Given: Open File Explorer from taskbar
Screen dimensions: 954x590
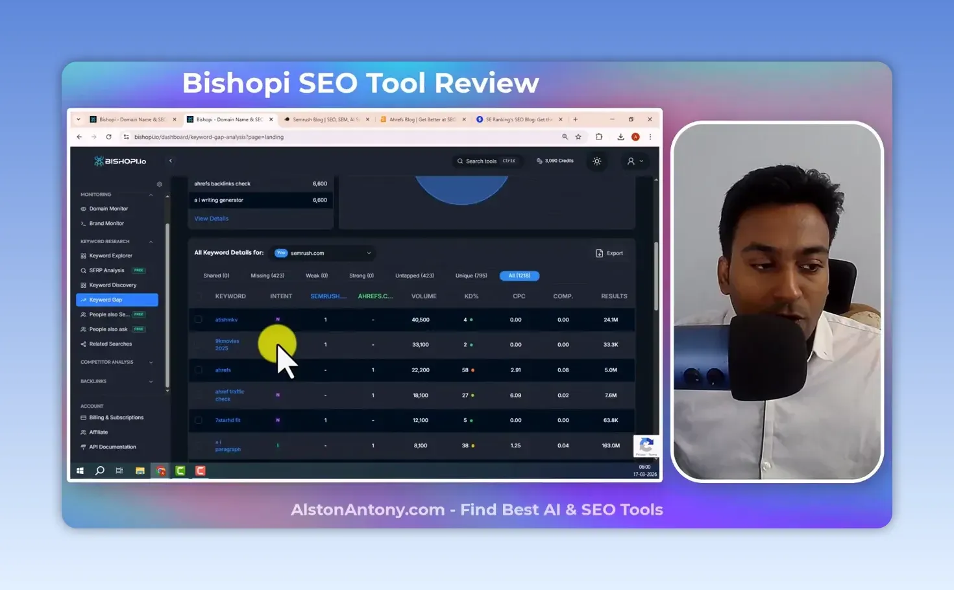Looking at the screenshot, I should 140,471.
